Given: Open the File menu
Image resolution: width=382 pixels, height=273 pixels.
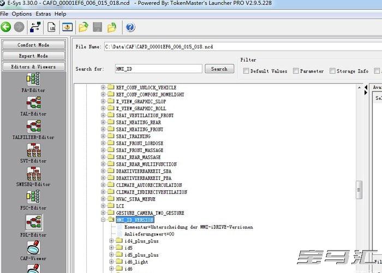Looking at the screenshot, I should click(x=4, y=14).
